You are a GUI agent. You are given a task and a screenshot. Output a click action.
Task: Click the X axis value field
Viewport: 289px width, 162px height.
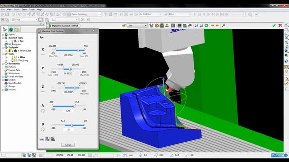[68, 55]
